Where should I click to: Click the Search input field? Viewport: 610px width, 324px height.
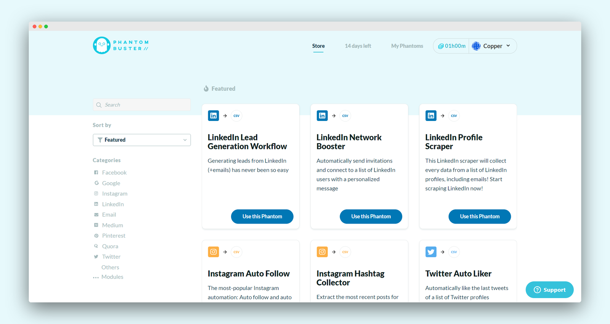(142, 105)
